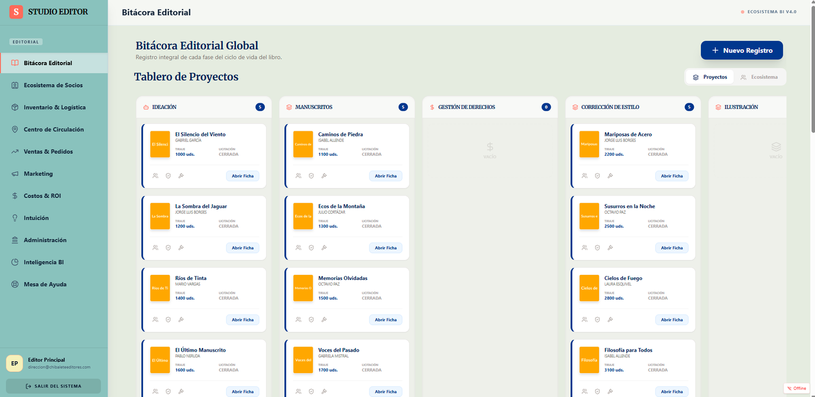Open the Inteligencia BI menu item
This screenshot has height=397, width=815.
pyautogui.click(x=44, y=262)
